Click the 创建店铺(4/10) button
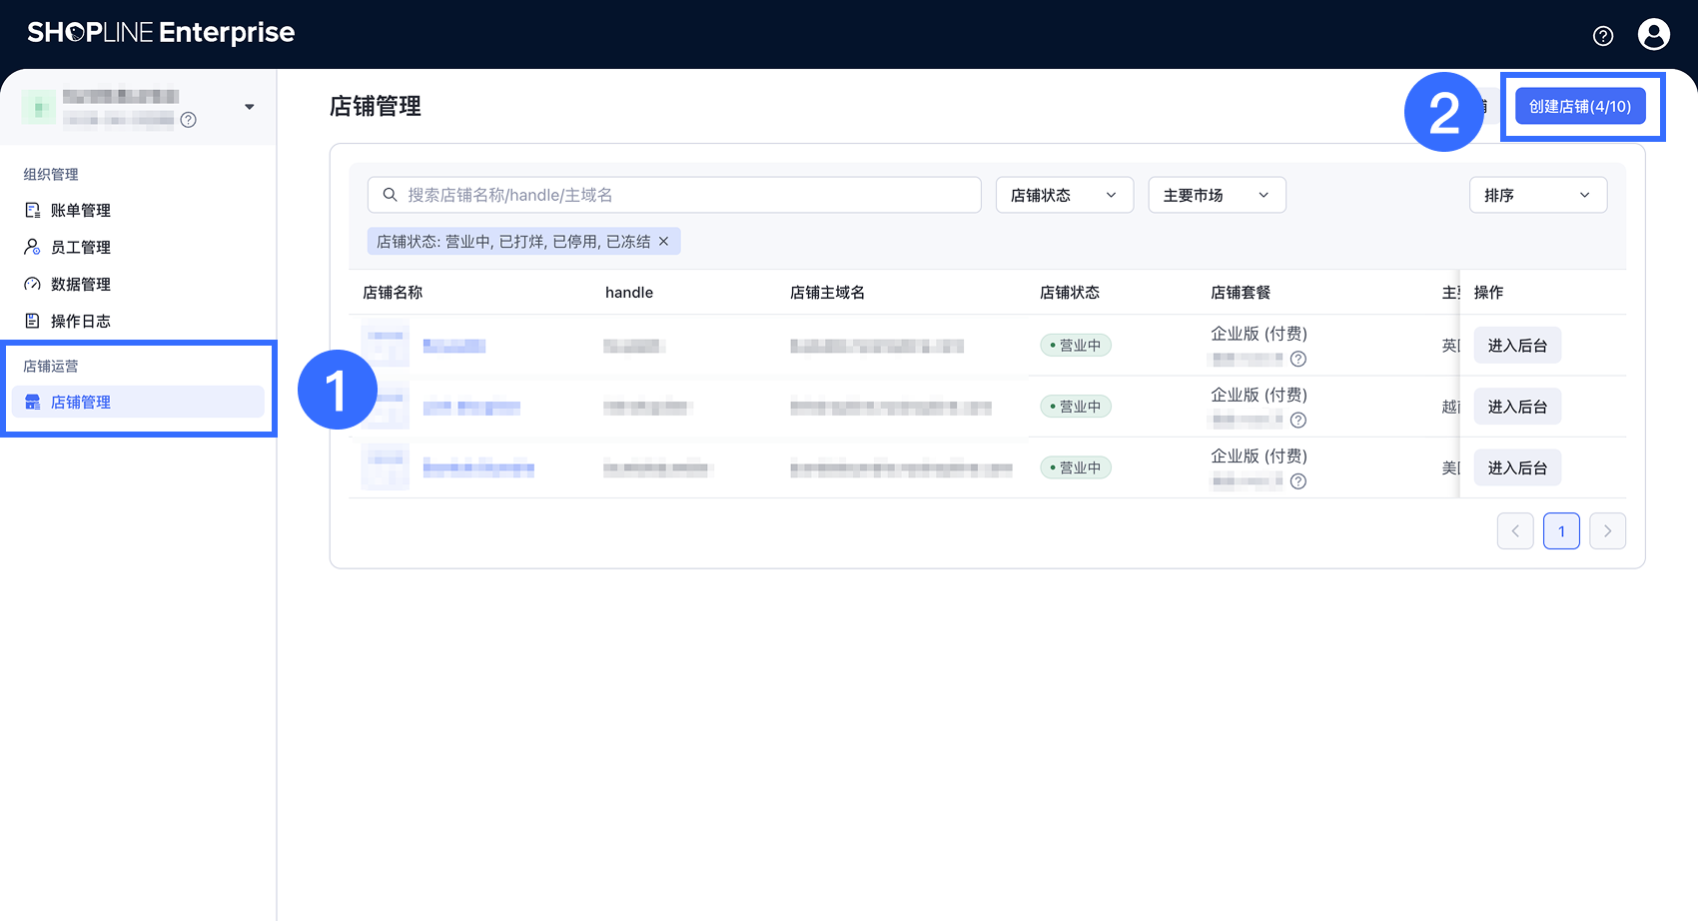Image resolution: width=1698 pixels, height=921 pixels. 1579,107
